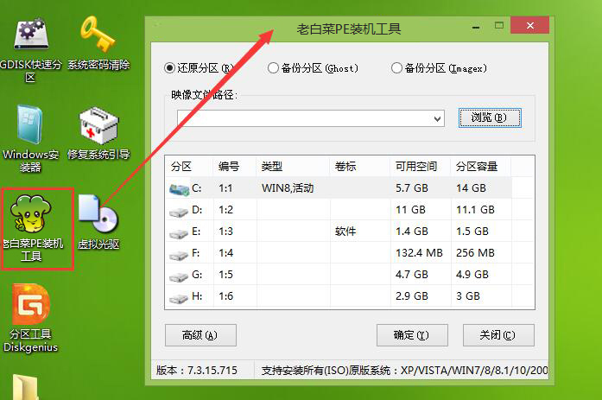This screenshot has width=602, height=400.
Task: Click the E: drive icon in partition list
Action: coord(179,233)
